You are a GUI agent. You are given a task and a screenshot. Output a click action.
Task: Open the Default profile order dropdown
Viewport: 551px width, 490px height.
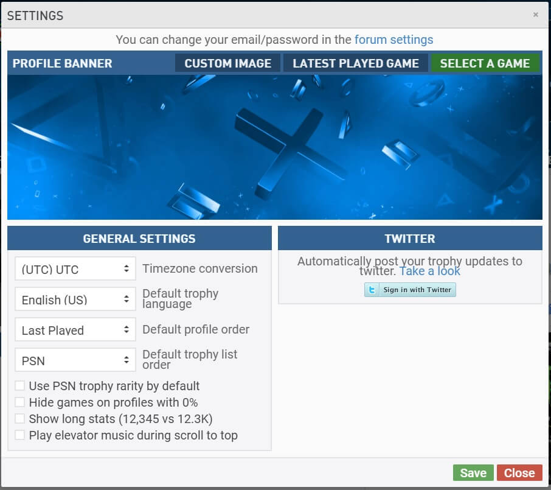[x=75, y=329]
